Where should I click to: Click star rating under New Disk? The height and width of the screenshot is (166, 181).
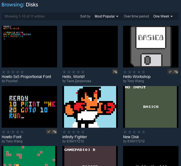[134, 132]
